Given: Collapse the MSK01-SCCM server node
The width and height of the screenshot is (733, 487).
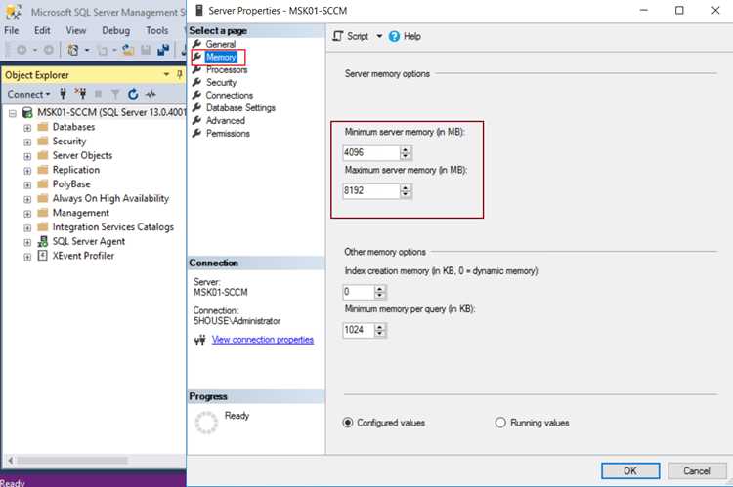Looking at the screenshot, I should pyautogui.click(x=13, y=113).
